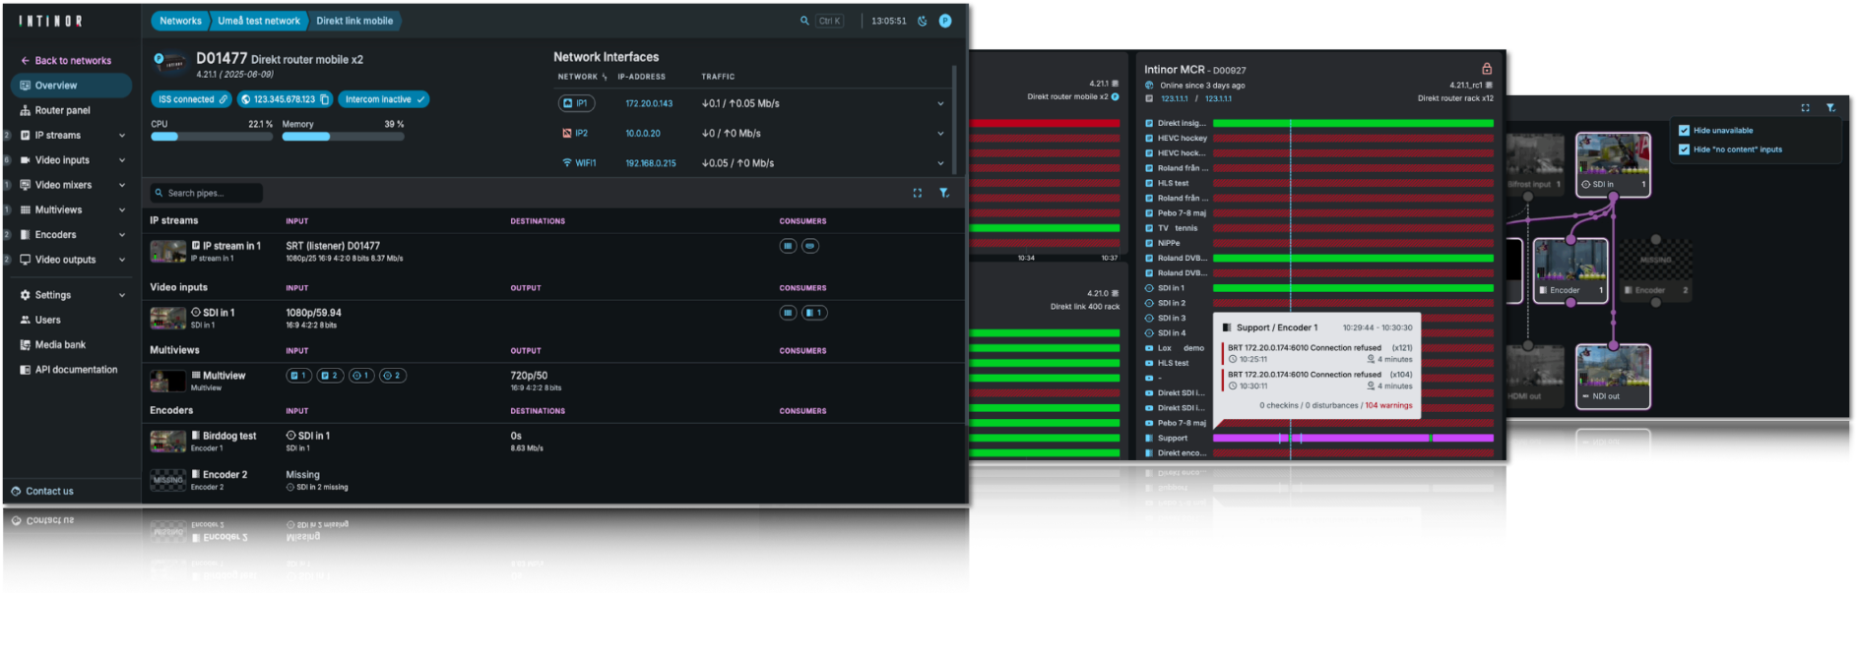
Task: Expand Video inputs in sidebar
Action: click(122, 160)
